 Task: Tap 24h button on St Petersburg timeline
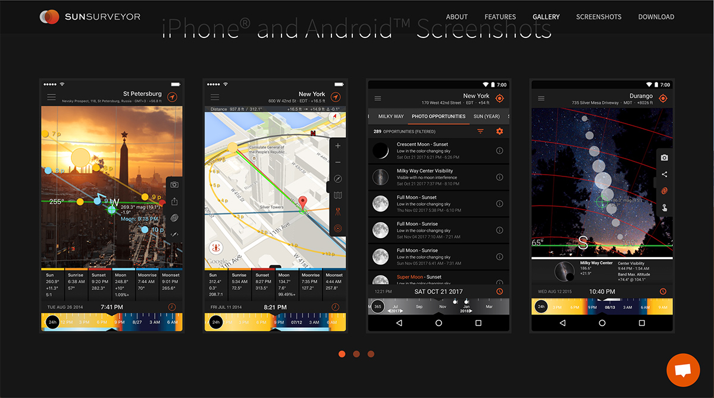click(x=52, y=322)
